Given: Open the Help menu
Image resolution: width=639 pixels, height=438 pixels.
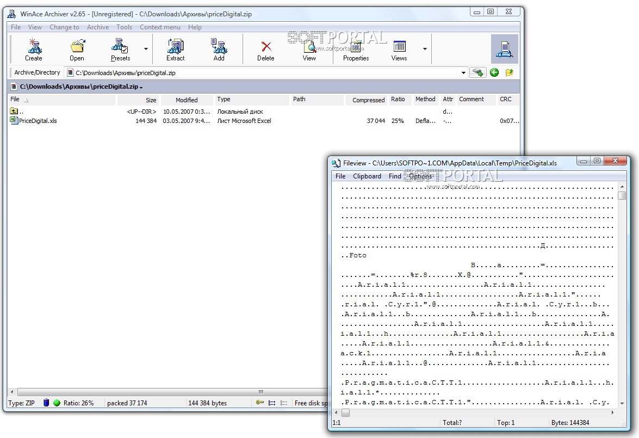Looking at the screenshot, I should 195,27.
